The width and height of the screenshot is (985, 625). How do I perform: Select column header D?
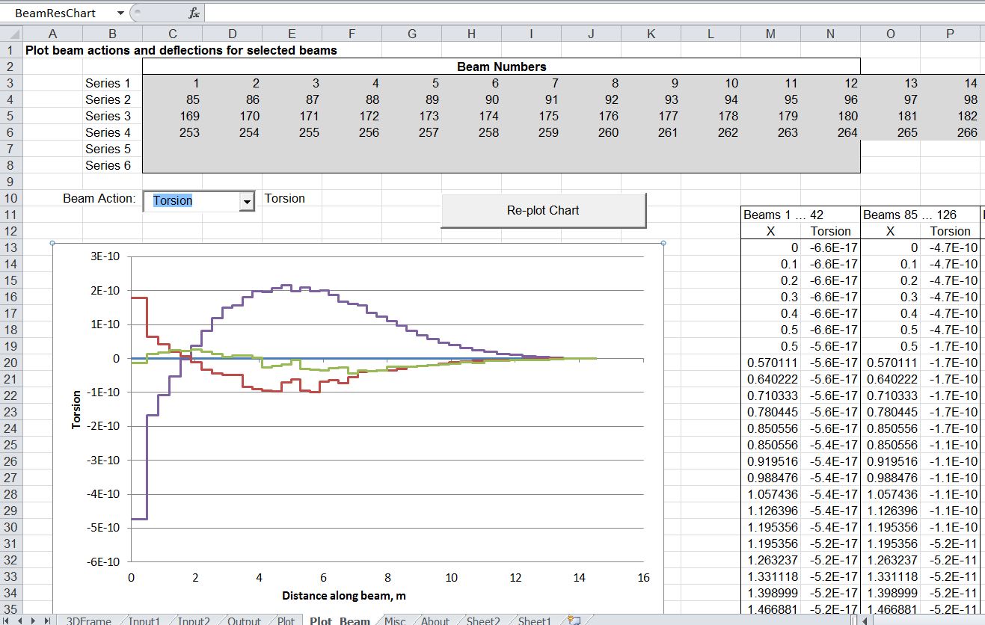point(232,34)
